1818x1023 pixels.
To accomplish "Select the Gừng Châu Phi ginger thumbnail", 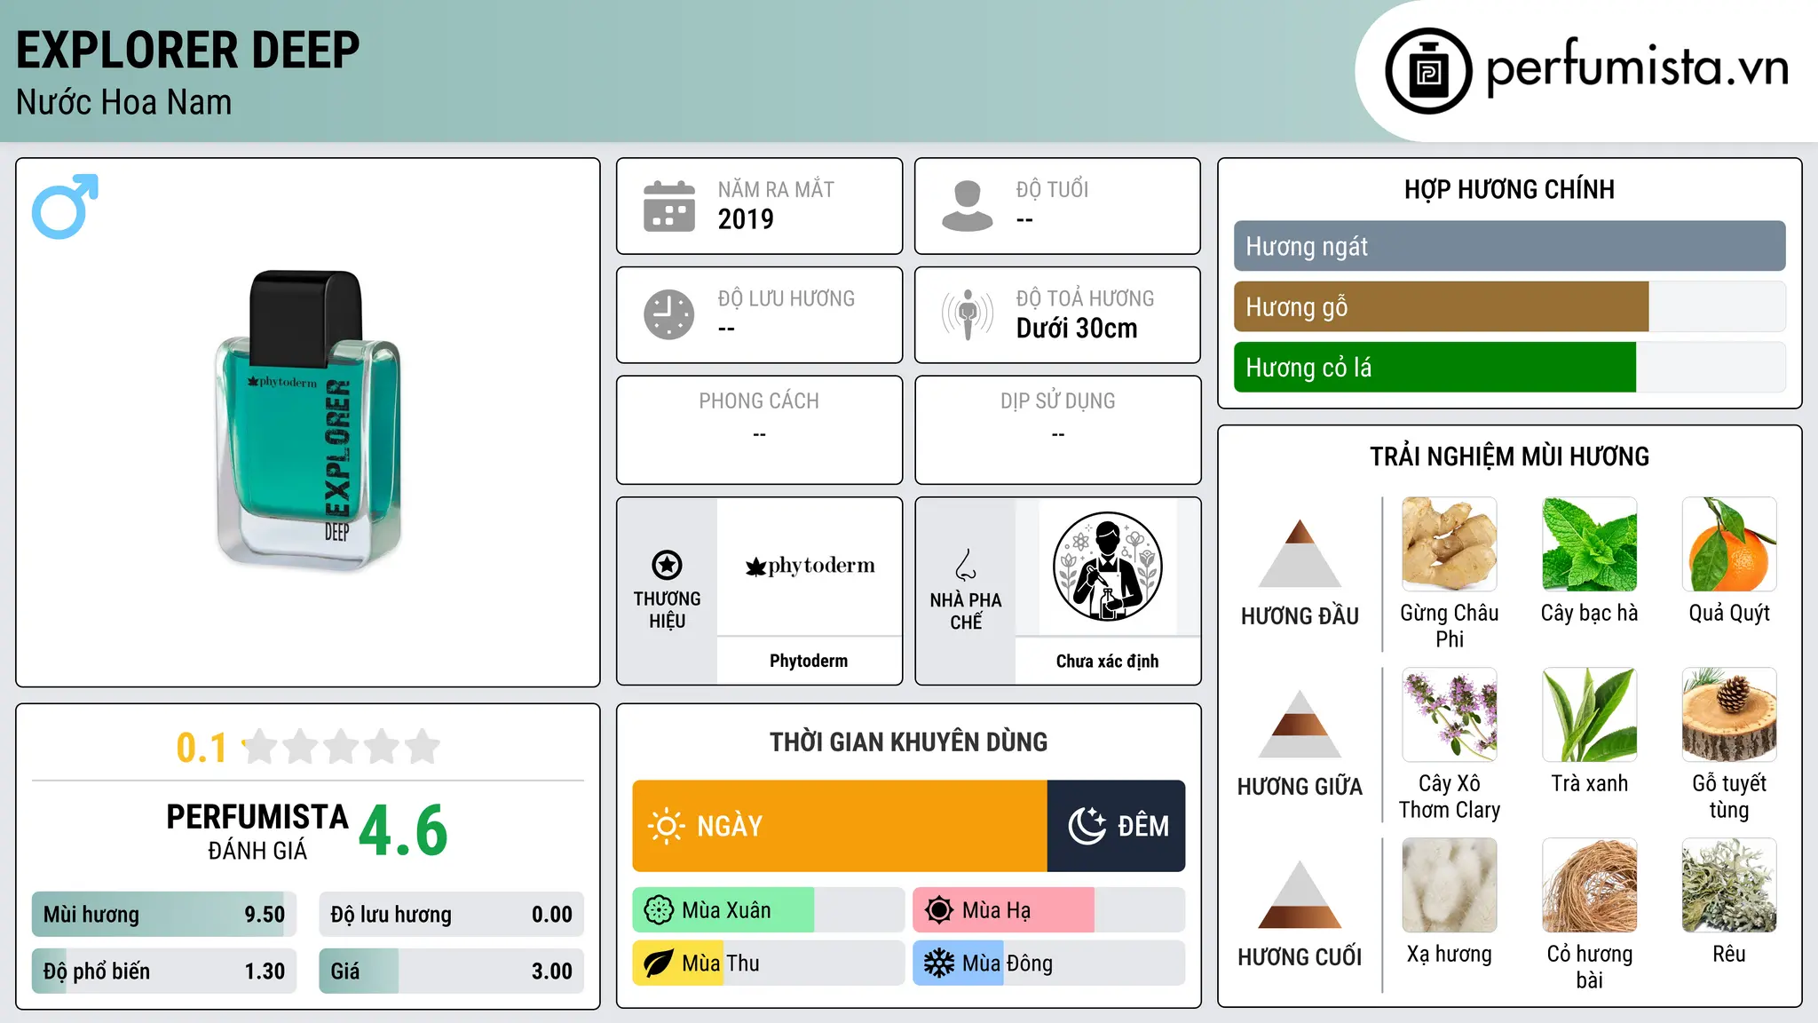I will [1450, 544].
